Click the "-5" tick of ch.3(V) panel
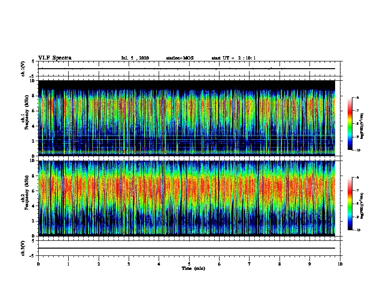Viewport: 383px width, 296px height. tap(32, 256)
